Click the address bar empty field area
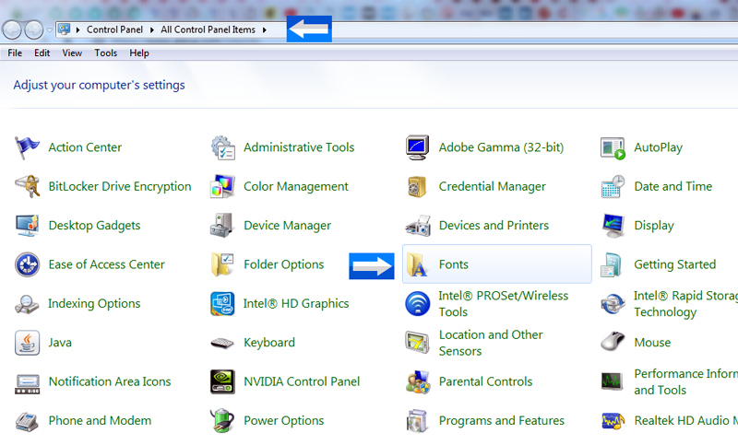738x445 pixels. click(535, 29)
